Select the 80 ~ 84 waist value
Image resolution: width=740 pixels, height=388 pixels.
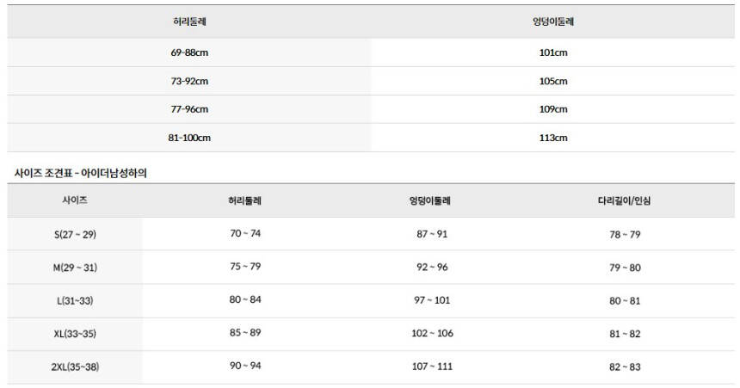[245, 300]
